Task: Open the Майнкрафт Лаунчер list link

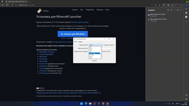Action: (47, 52)
